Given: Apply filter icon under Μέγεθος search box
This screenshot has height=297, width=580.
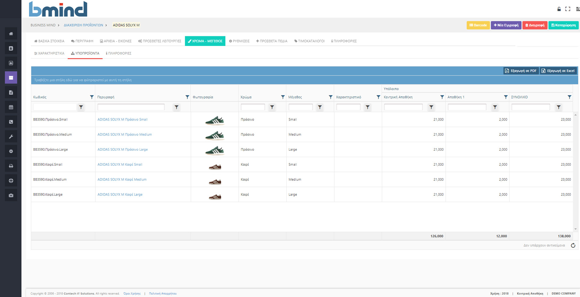Looking at the screenshot, I should pos(320,107).
